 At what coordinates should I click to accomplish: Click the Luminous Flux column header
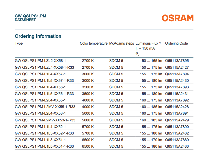(x=147, y=44)
